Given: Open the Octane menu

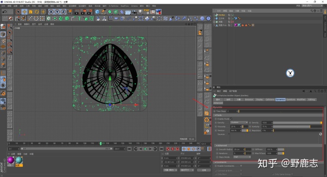Looking at the screenshot, I should pyautogui.click(x=134, y=6).
